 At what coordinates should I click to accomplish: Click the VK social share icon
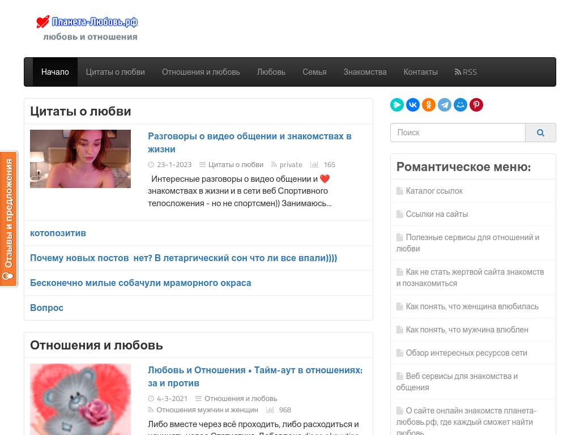coord(413,105)
